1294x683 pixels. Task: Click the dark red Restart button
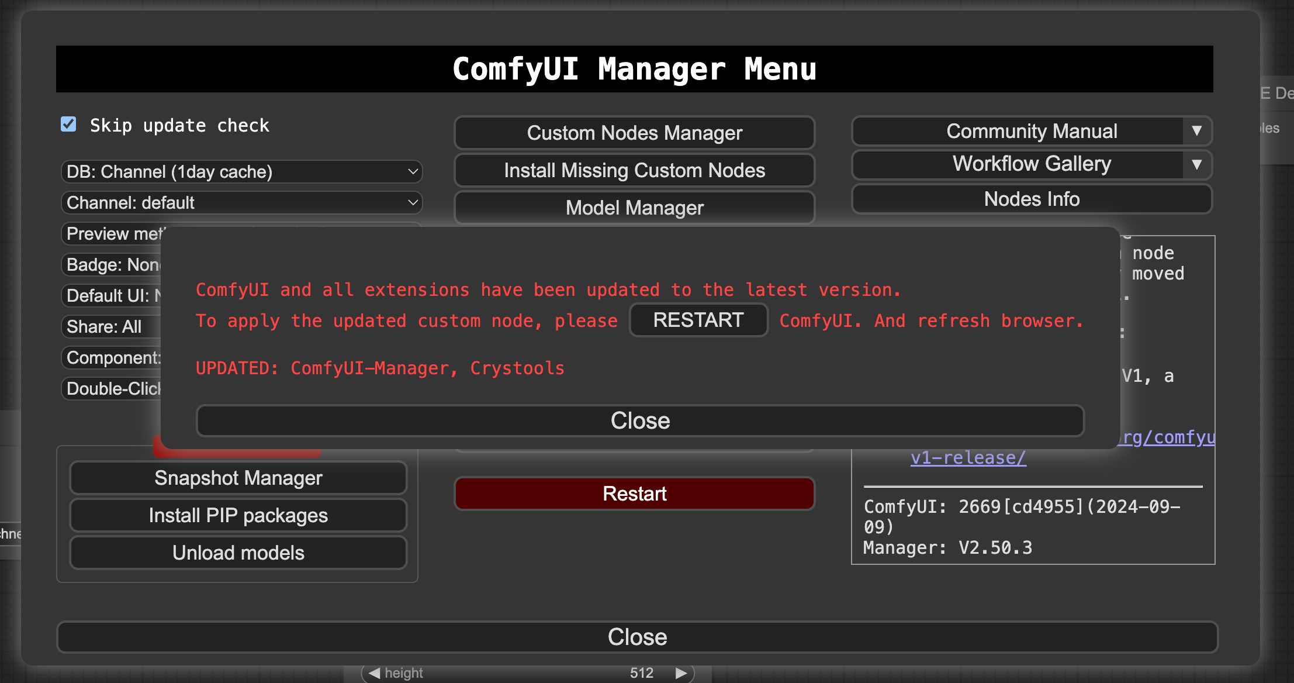coord(634,494)
